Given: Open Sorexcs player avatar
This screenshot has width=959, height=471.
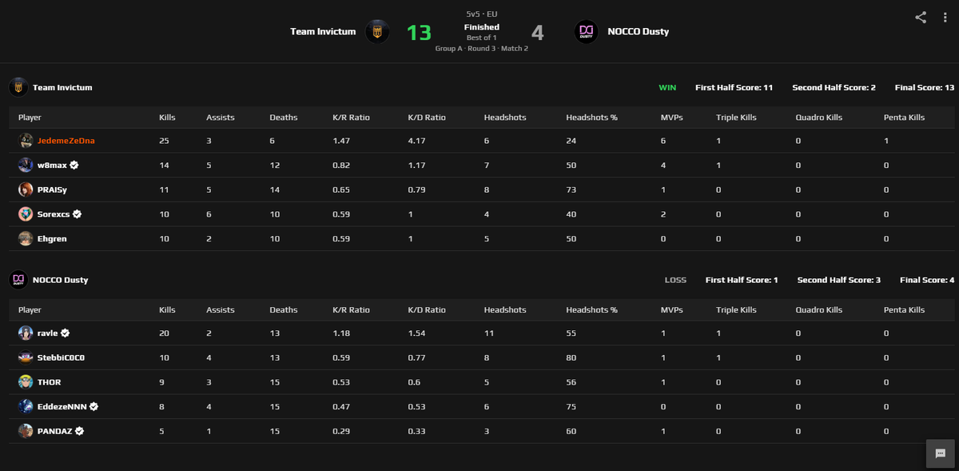Looking at the screenshot, I should pyautogui.click(x=26, y=214).
